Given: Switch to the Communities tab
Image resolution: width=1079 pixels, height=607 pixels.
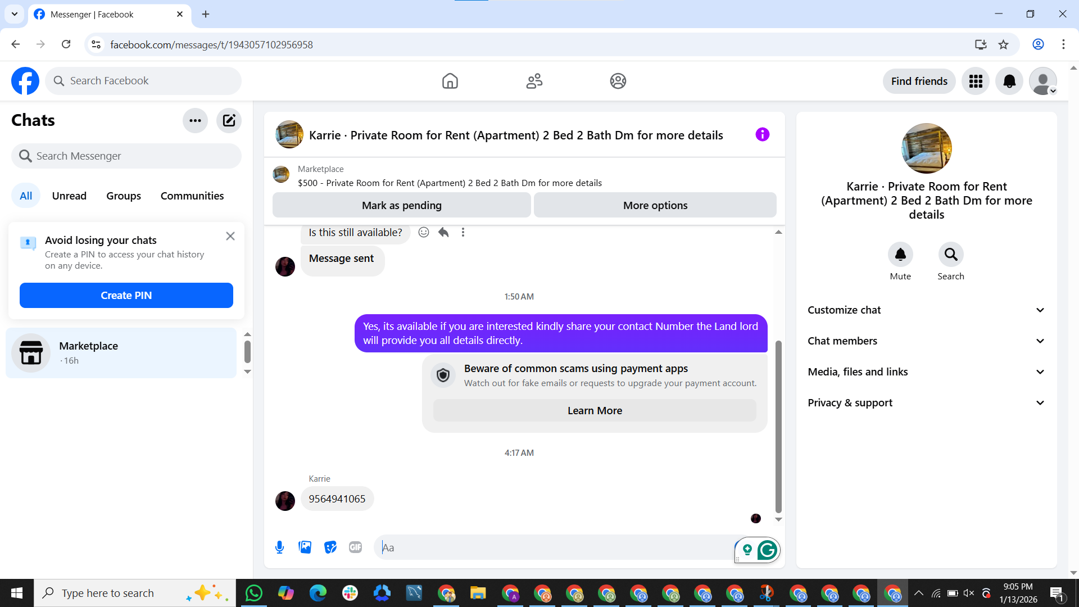Looking at the screenshot, I should click(192, 196).
